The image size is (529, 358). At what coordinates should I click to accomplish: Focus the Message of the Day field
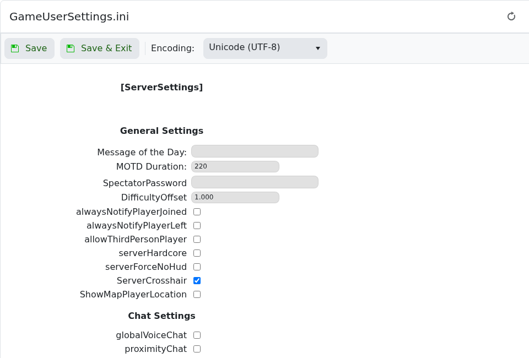click(255, 151)
